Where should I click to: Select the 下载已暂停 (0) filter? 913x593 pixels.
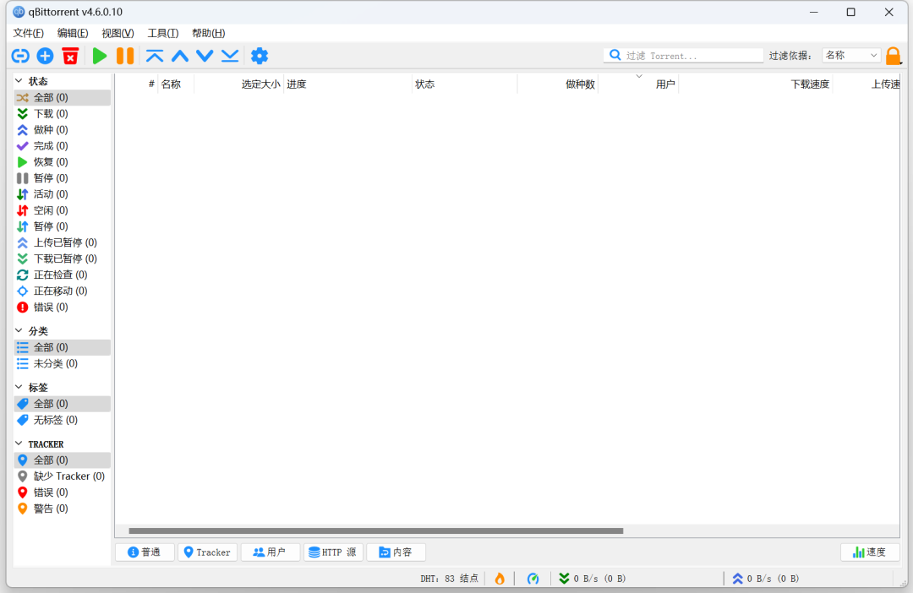(63, 258)
